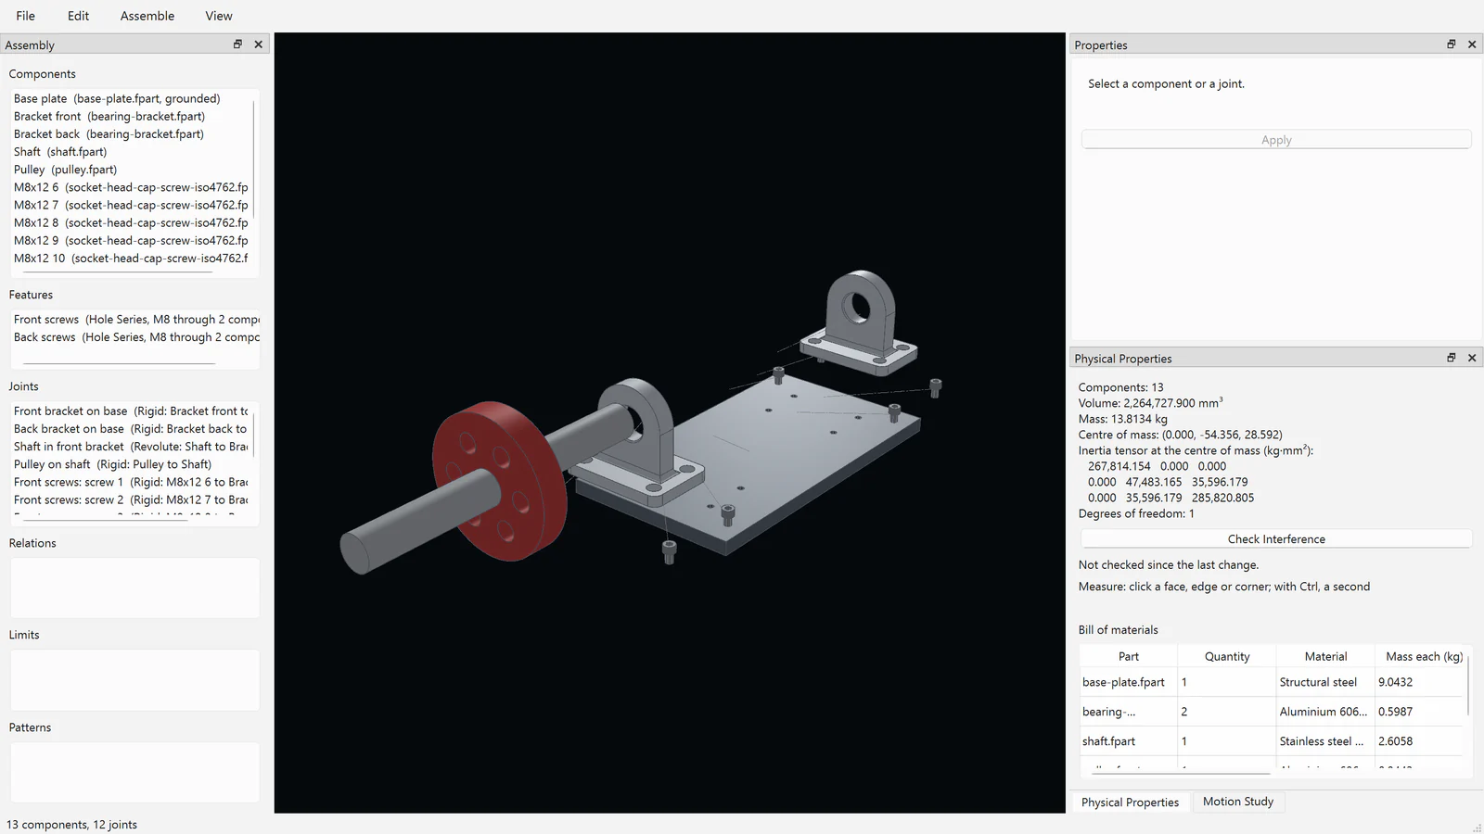Switch to the Physical Properties tab
This screenshot has width=1484, height=834.
(1130, 802)
